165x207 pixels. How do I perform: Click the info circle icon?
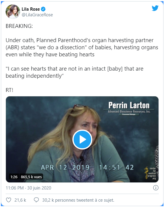[156, 188]
